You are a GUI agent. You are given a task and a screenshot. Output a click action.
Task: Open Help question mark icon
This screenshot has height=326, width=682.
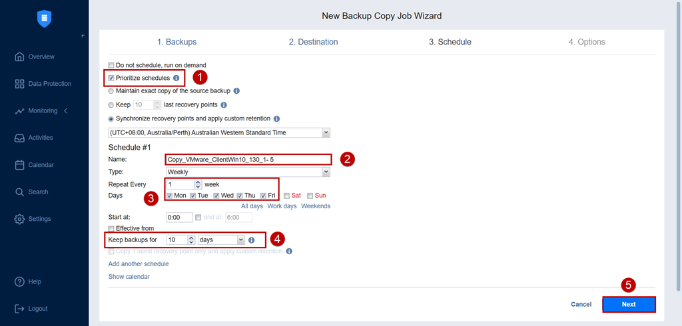pos(19,281)
